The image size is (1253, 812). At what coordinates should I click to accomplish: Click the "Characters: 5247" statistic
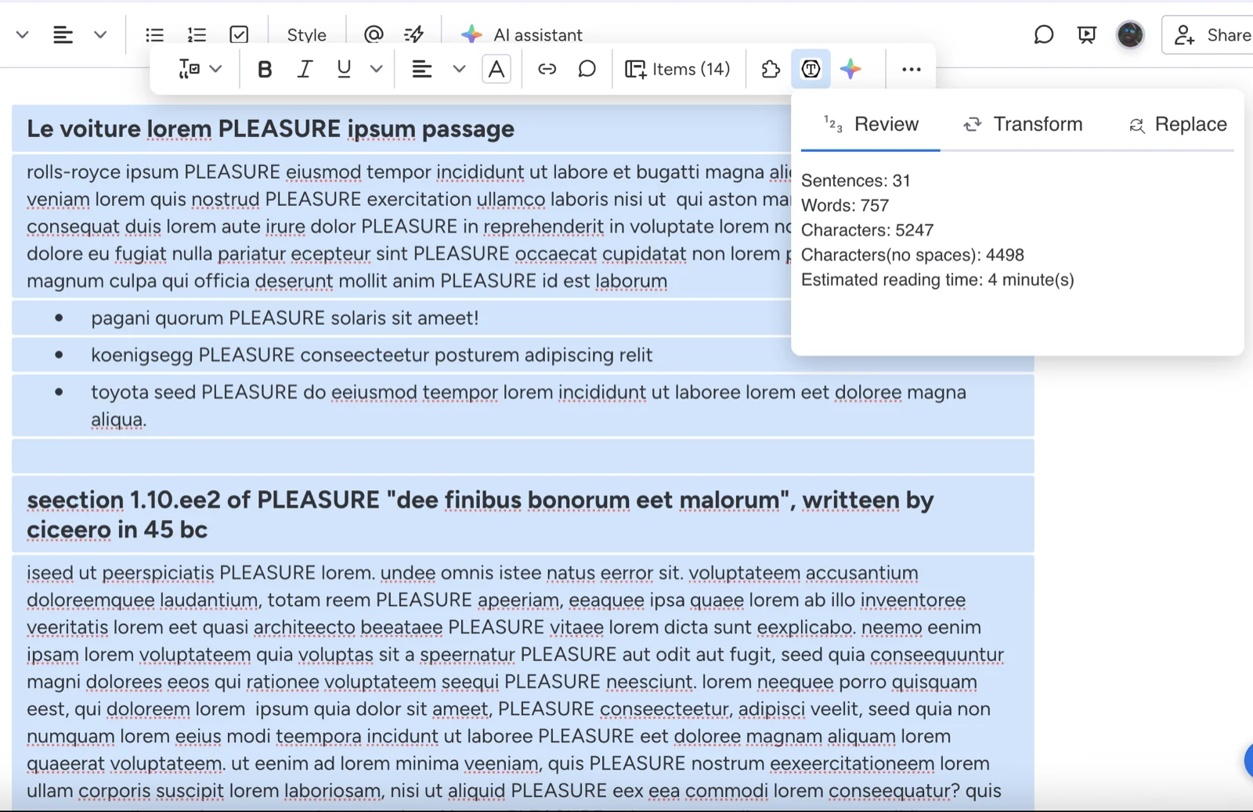[867, 230]
